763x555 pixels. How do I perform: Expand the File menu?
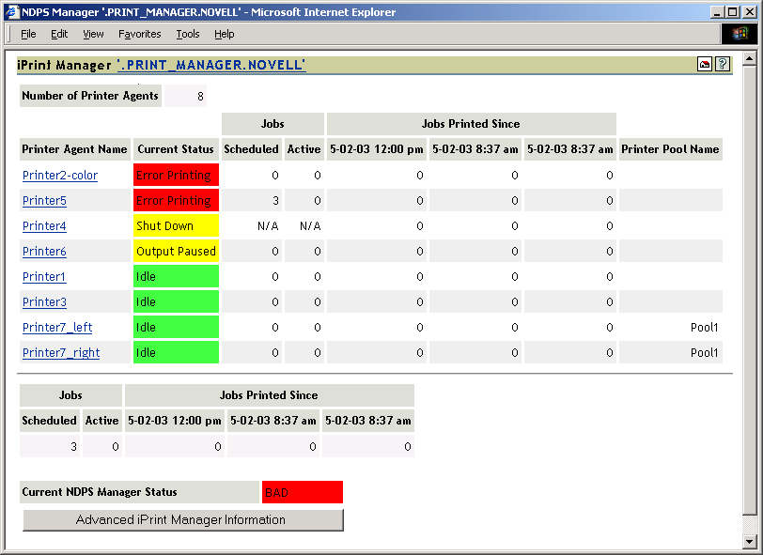pos(28,34)
